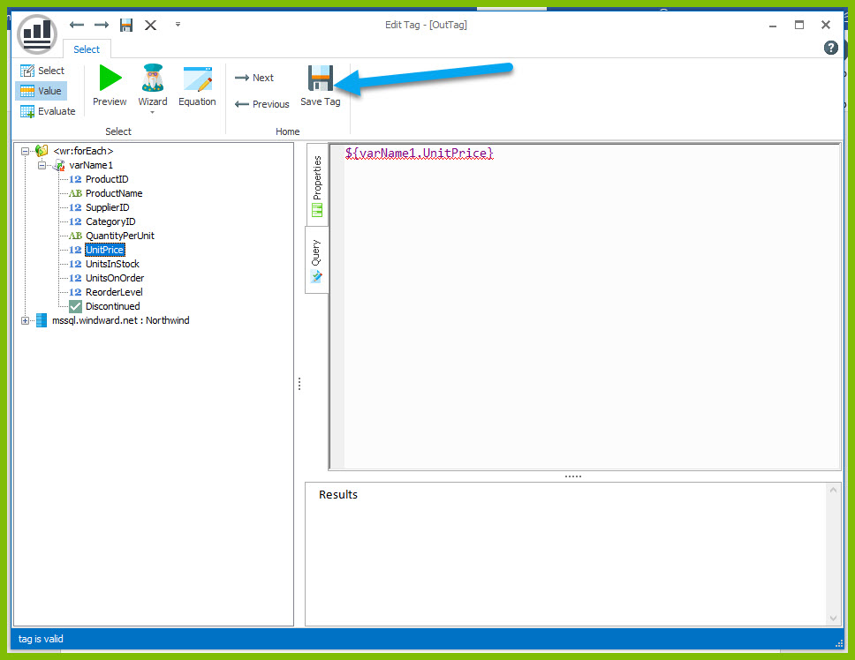The image size is (855, 660).
Task: Open Help with the question mark icon
Action: coord(830,48)
